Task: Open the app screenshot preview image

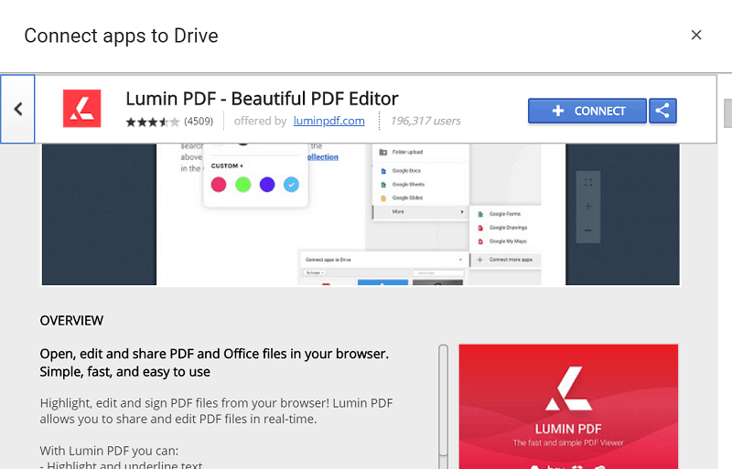Action: [361, 214]
